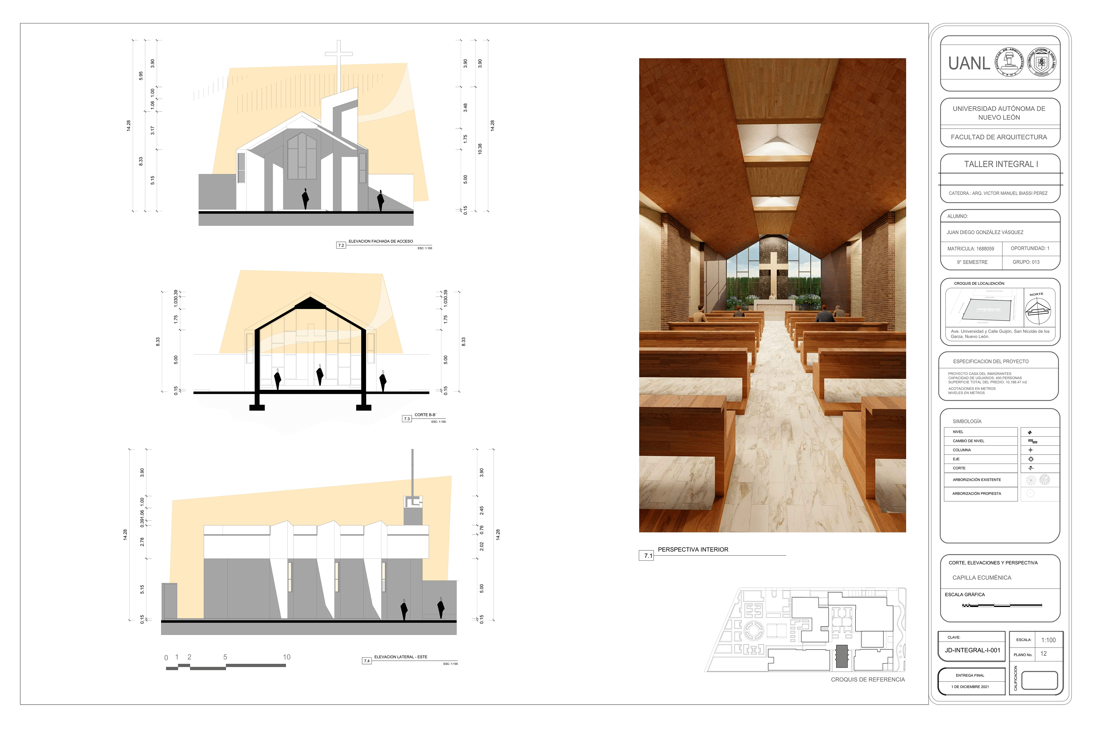Click the plano number '12'
Viewport: 1095px width, 730px height.
pos(1043,654)
